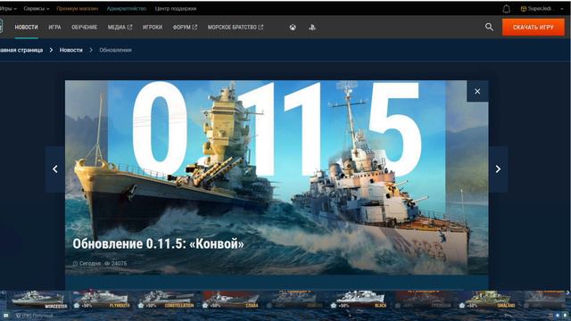This screenshot has width=571, height=321.
Task: Open Центр поддержки link
Action: [x=176, y=8]
